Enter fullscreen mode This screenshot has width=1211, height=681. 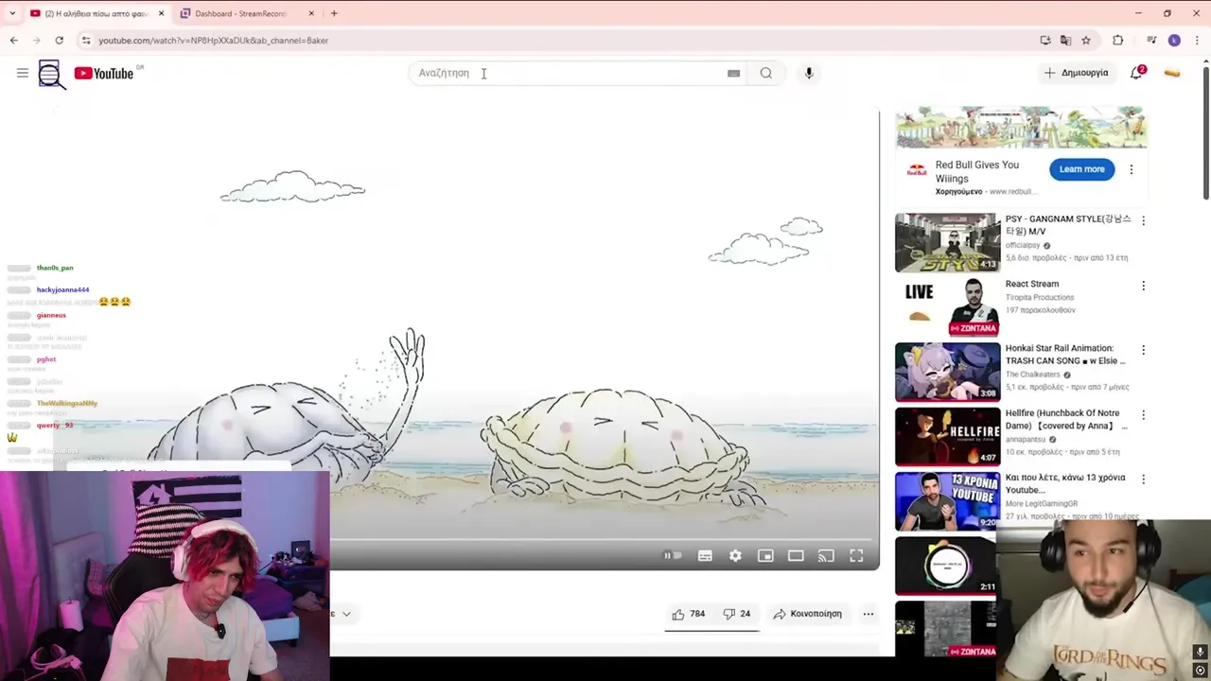point(856,556)
